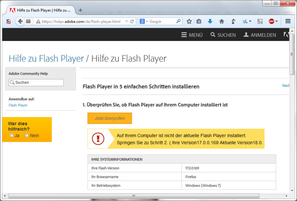The image size is (297, 201).
Task: Open the Downloads blue arrow icon
Action: click(210, 21)
